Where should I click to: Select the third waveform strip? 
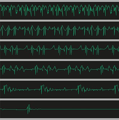coord(59,50)
